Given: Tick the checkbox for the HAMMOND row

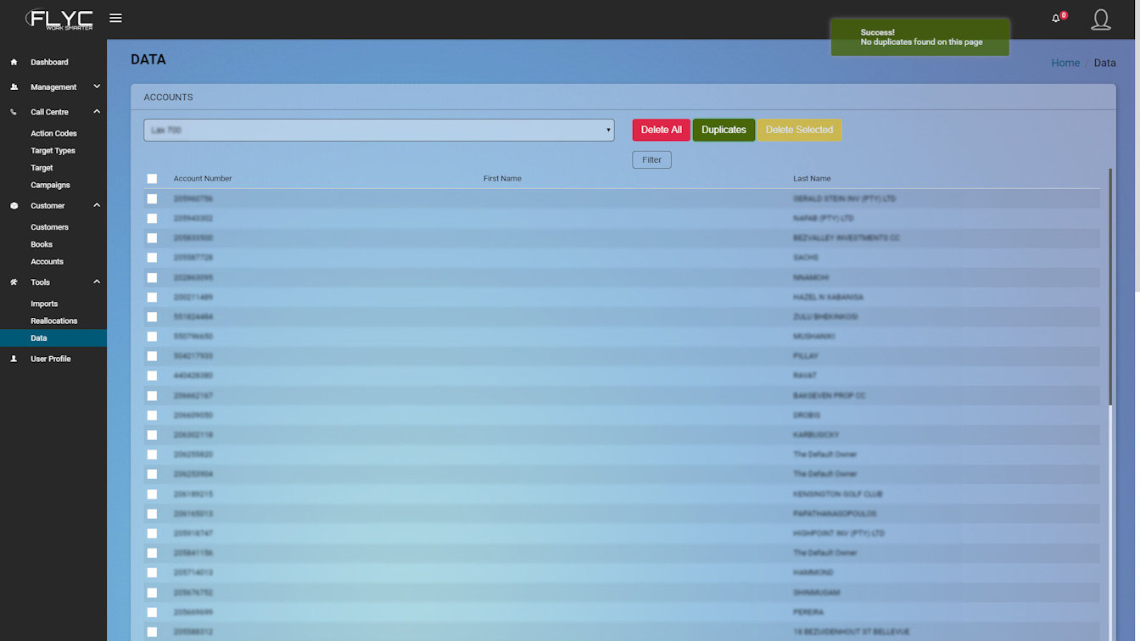Looking at the screenshot, I should click(152, 573).
